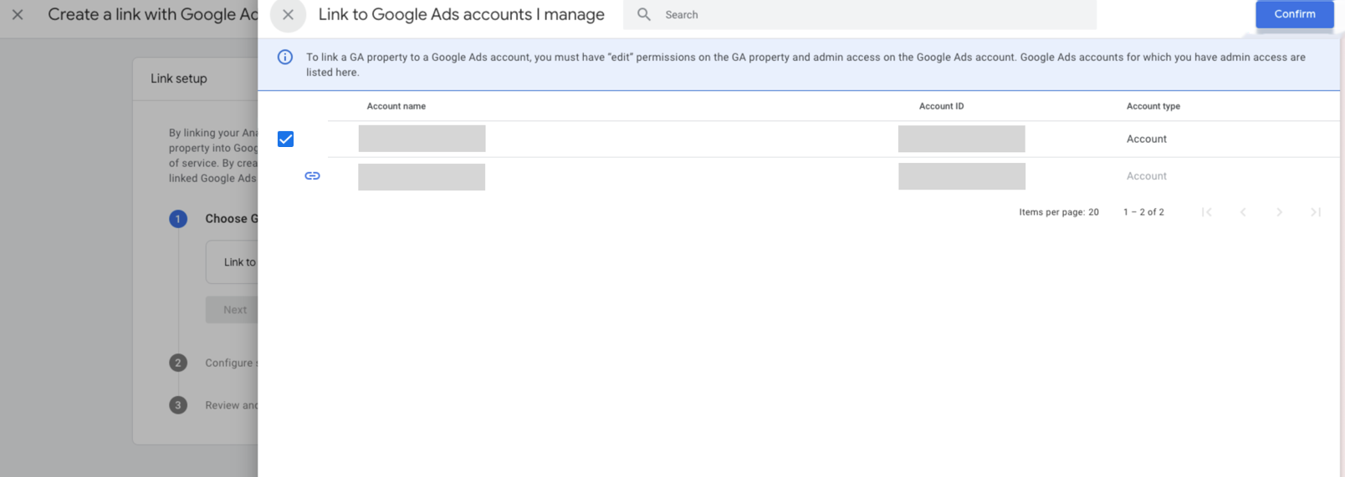
Task: Click second row redacted account ID cell
Action: click(962, 176)
